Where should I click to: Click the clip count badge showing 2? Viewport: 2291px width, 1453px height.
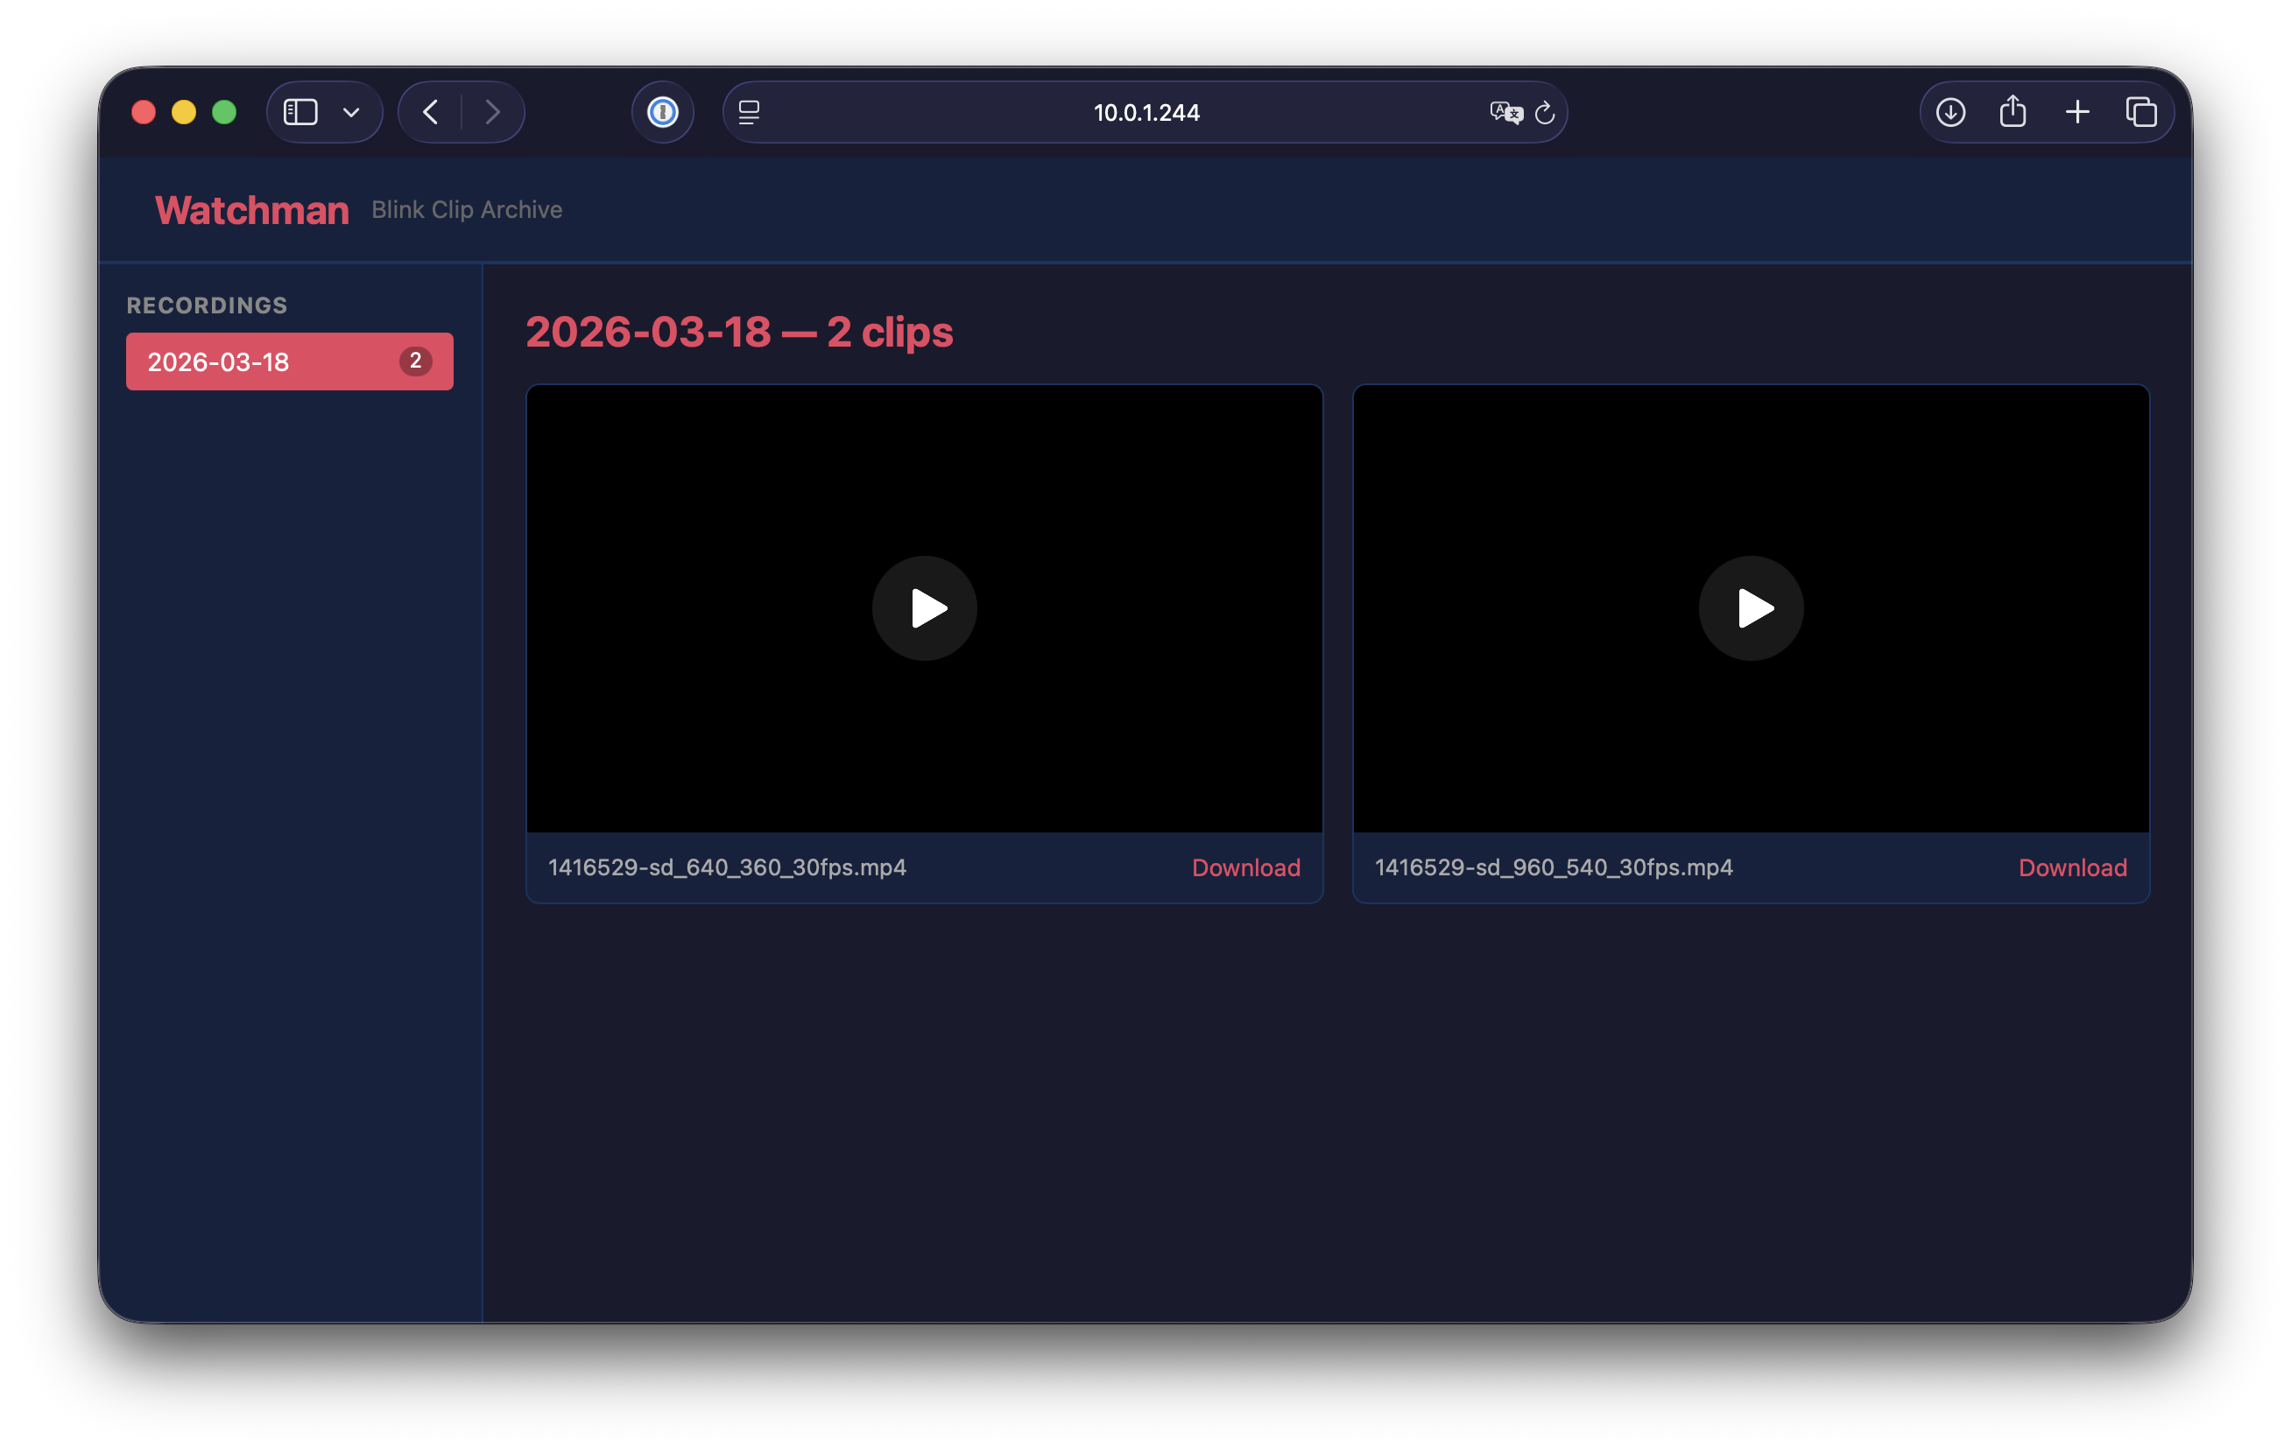(x=416, y=361)
